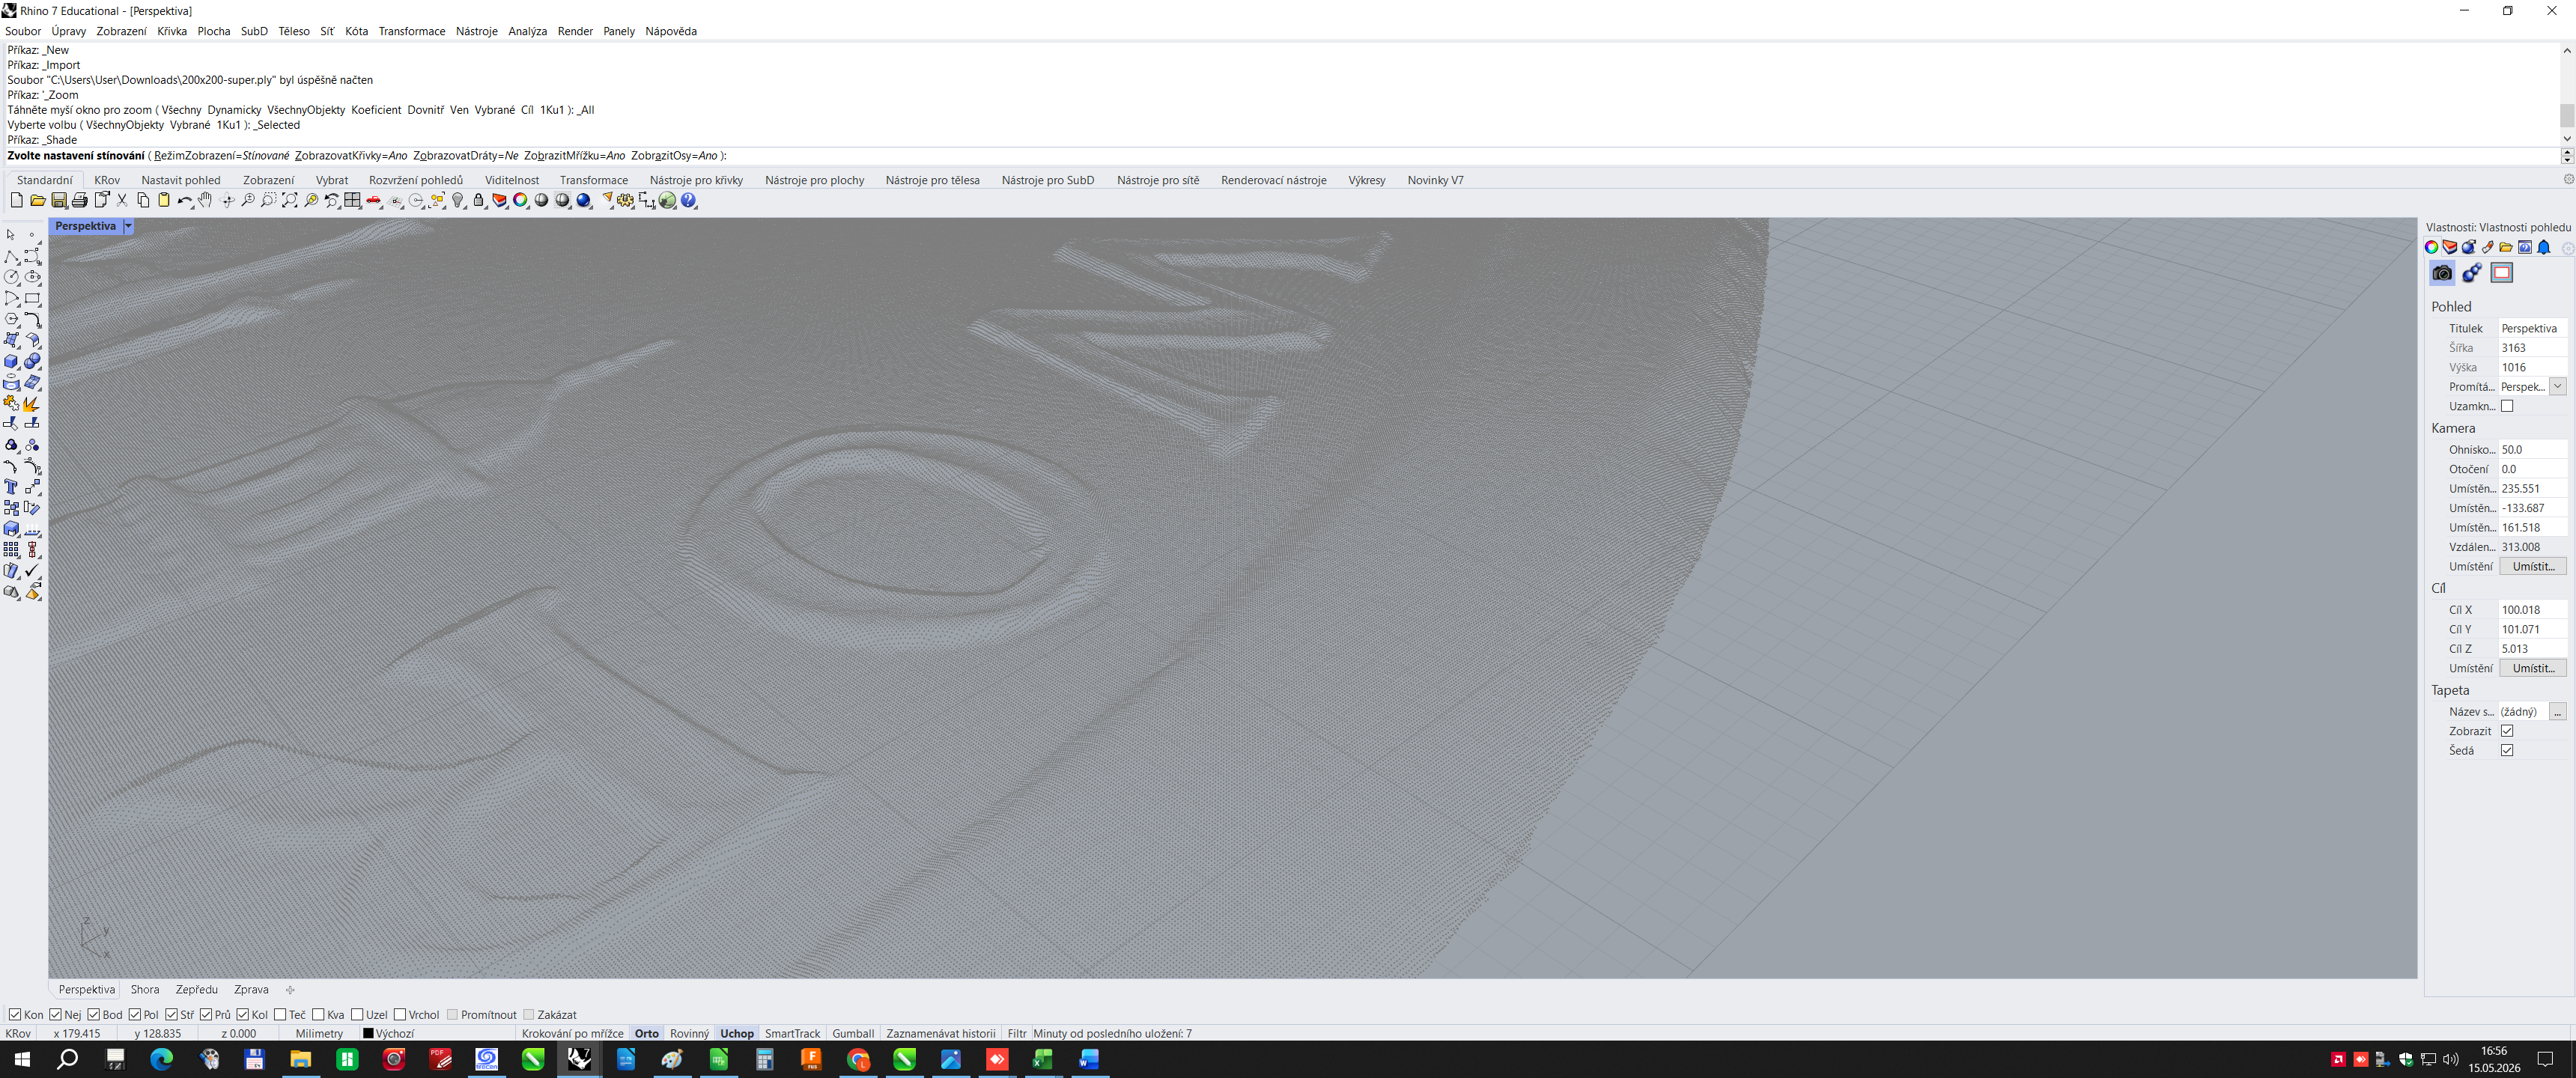Select the Pan hand tool

pyautogui.click(x=206, y=201)
